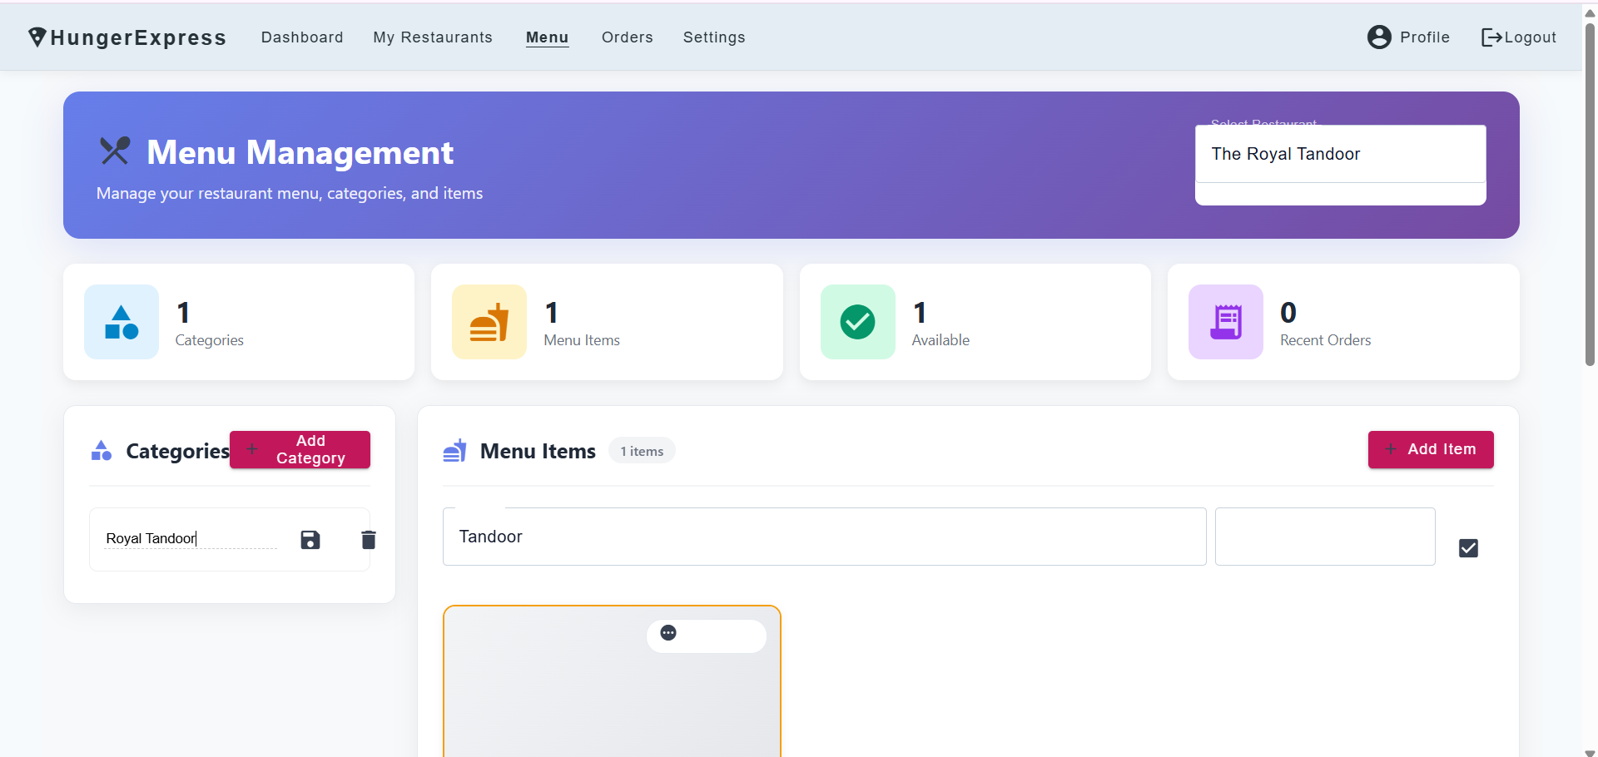
Task: Click the Logout link text
Action: pyautogui.click(x=1531, y=37)
